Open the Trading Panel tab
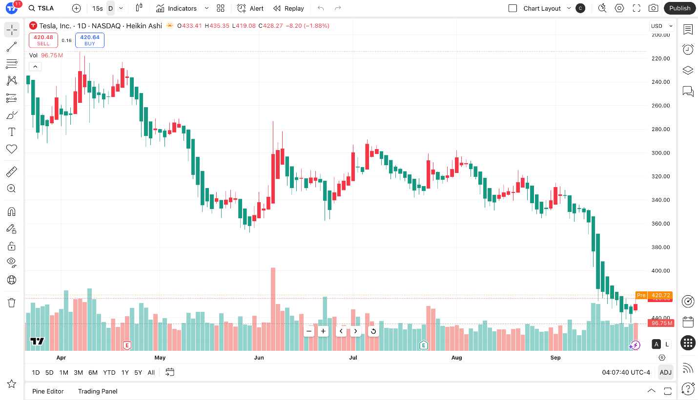Viewport: 698px width, 400px height. click(x=98, y=391)
